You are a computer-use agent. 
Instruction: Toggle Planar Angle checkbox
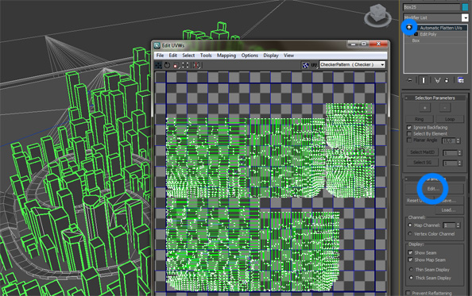409,140
